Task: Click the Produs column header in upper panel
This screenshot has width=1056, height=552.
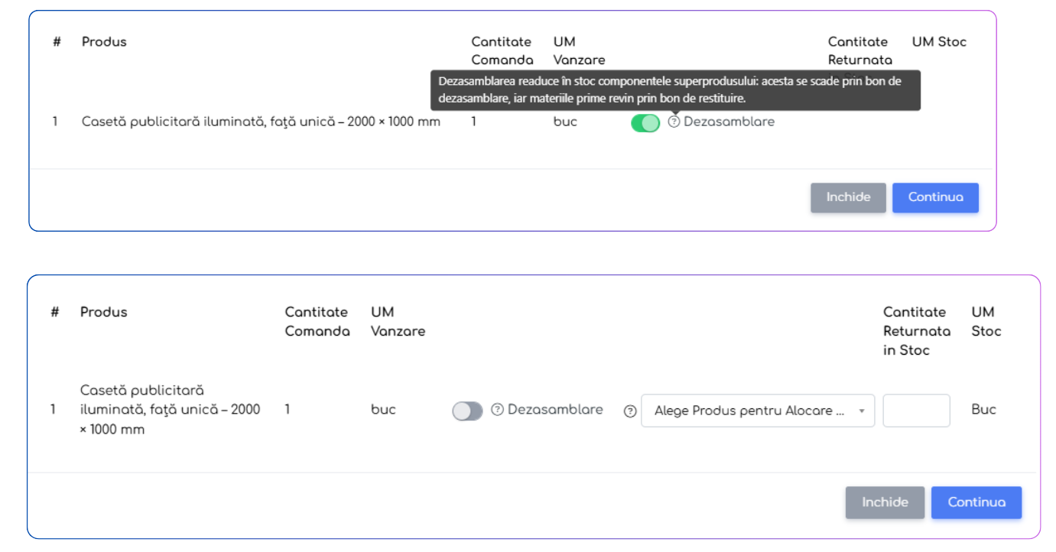Action: coord(104,42)
